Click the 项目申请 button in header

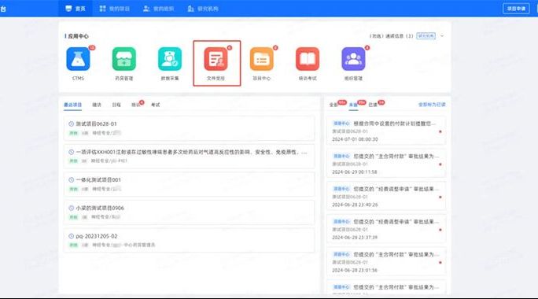coord(516,9)
